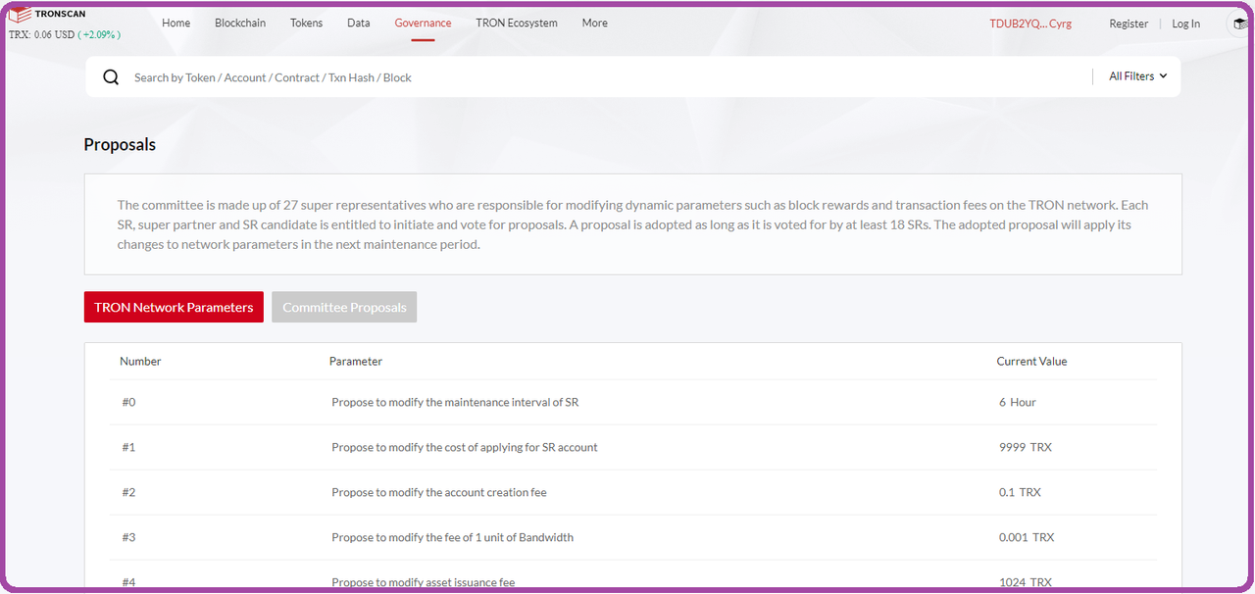Click the search magnifier icon
The width and height of the screenshot is (1255, 594).
click(x=110, y=75)
